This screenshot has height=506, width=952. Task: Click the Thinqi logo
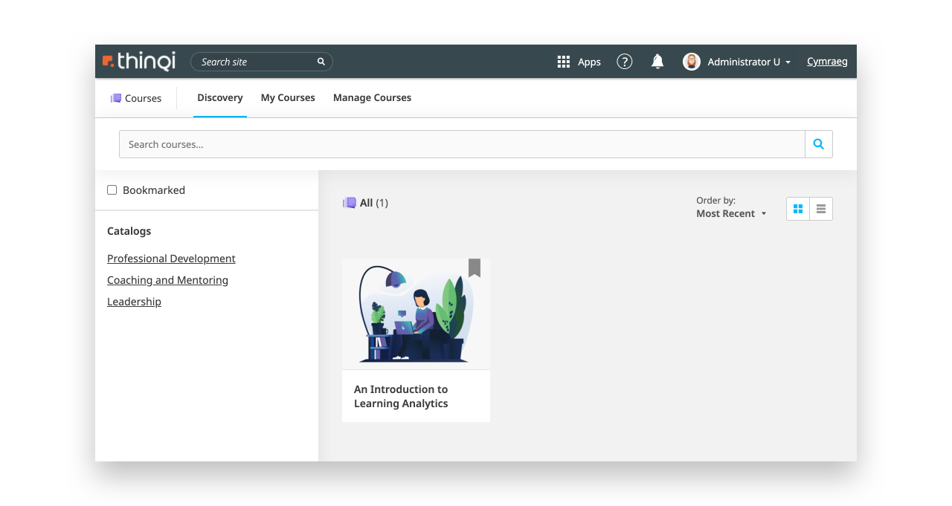(x=138, y=61)
